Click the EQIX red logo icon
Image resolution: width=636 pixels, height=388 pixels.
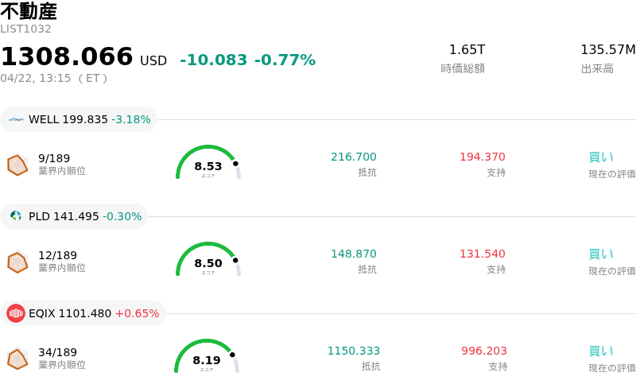(x=17, y=313)
